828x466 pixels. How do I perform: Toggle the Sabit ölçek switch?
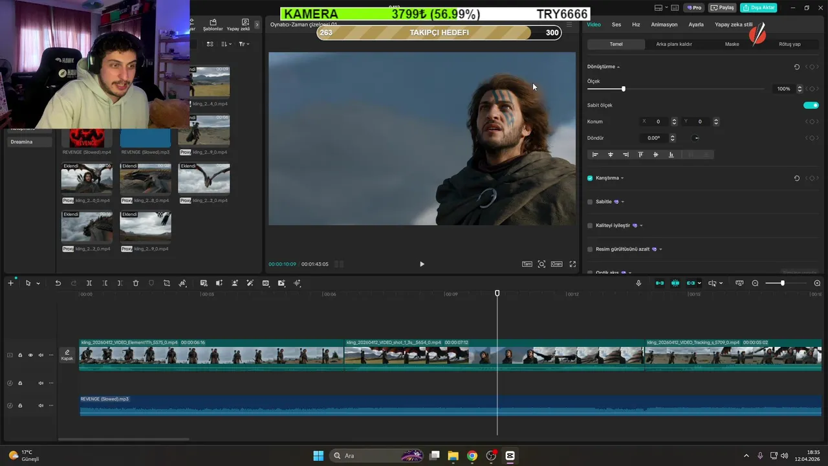tap(811, 105)
